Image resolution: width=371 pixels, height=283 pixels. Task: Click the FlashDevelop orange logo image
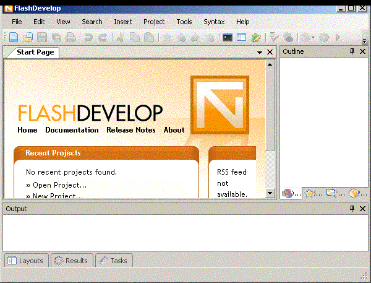(220, 105)
